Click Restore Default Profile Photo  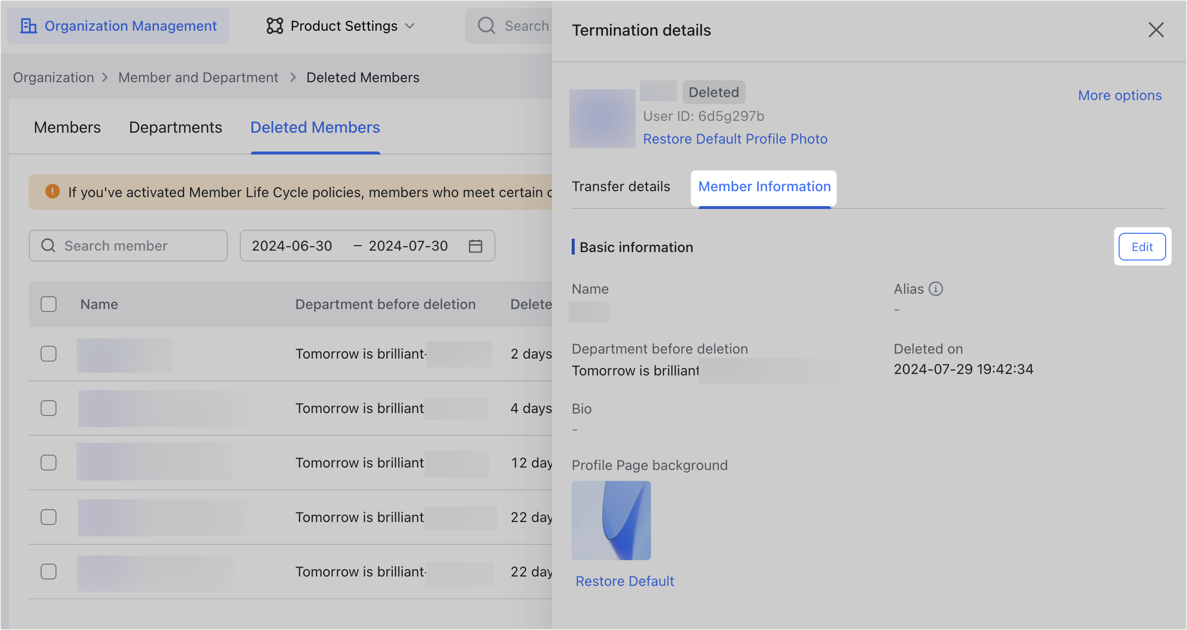[735, 139]
